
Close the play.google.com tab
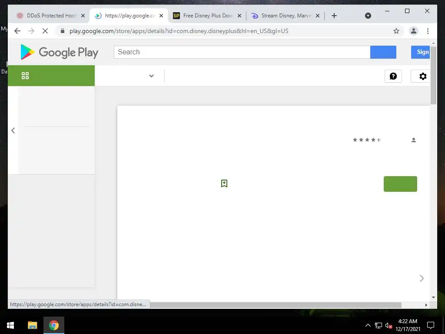coord(161,16)
